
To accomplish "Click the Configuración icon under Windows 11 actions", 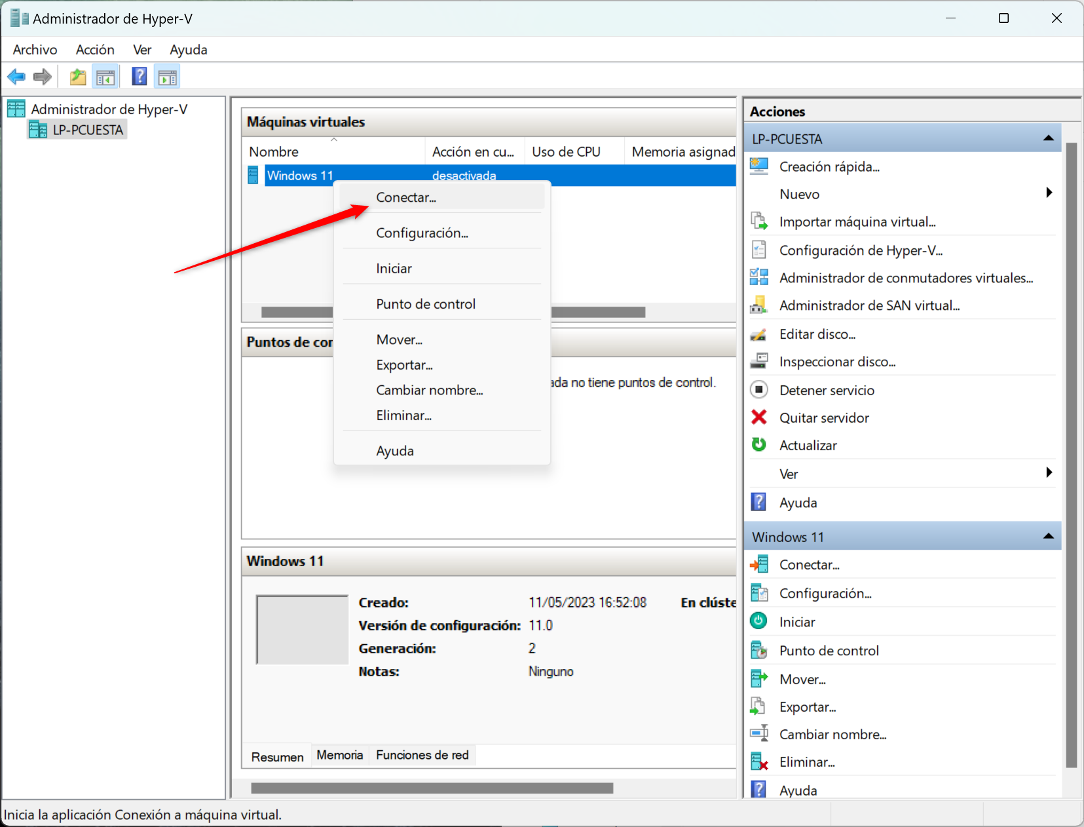I will coord(759,593).
